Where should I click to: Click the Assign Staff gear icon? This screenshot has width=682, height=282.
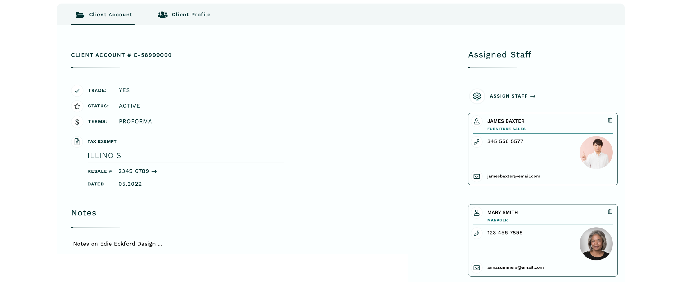pos(477,96)
